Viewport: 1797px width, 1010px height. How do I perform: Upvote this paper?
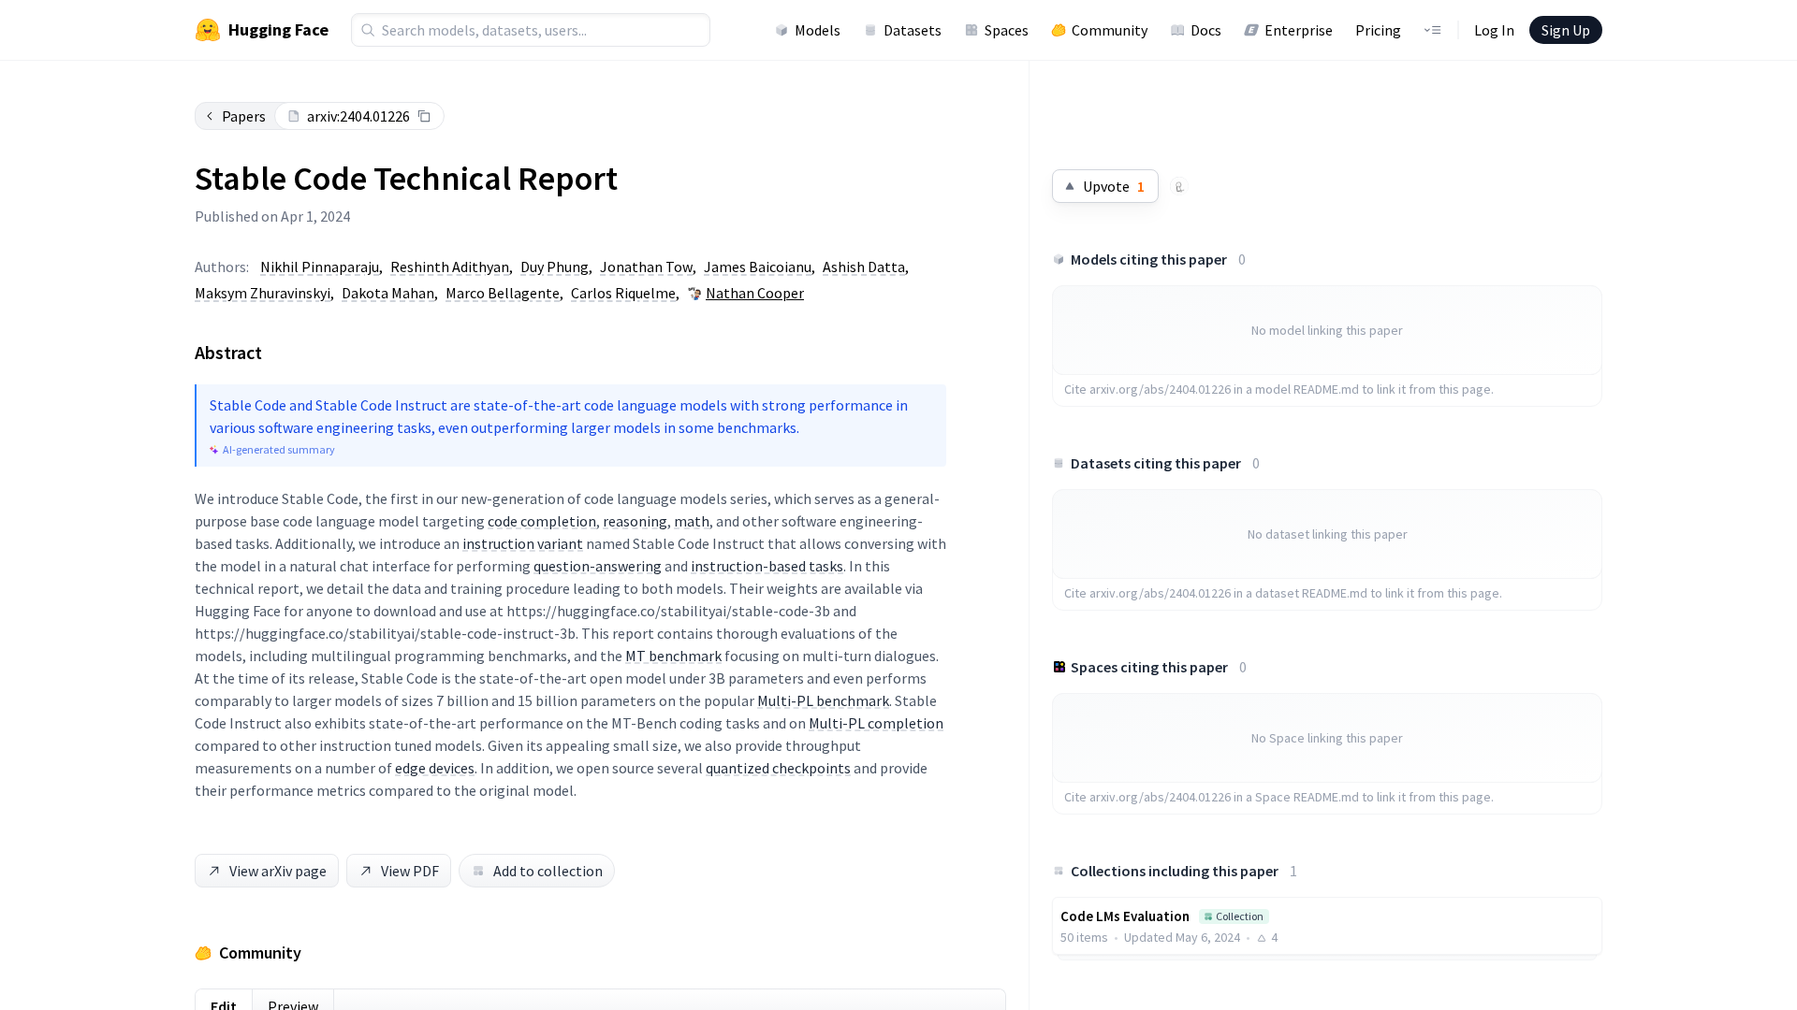pos(1104,186)
